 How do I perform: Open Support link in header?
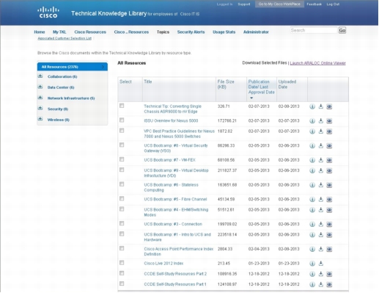(x=244, y=4)
